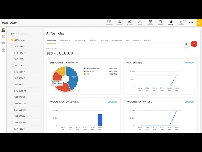Image resolution: width=202 pixels, height=152 pixels.
Task: Check the STP 2447 H vehicle checkbox
Action: [12, 129]
